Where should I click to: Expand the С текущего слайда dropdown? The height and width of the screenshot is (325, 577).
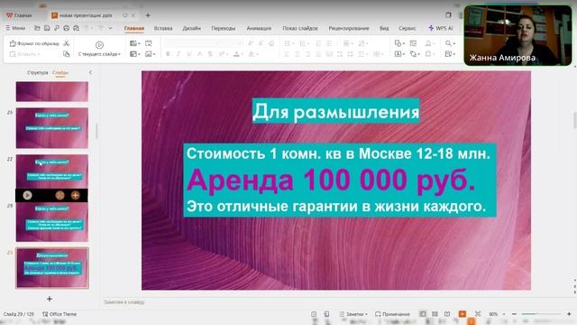pyautogui.click(x=99, y=54)
